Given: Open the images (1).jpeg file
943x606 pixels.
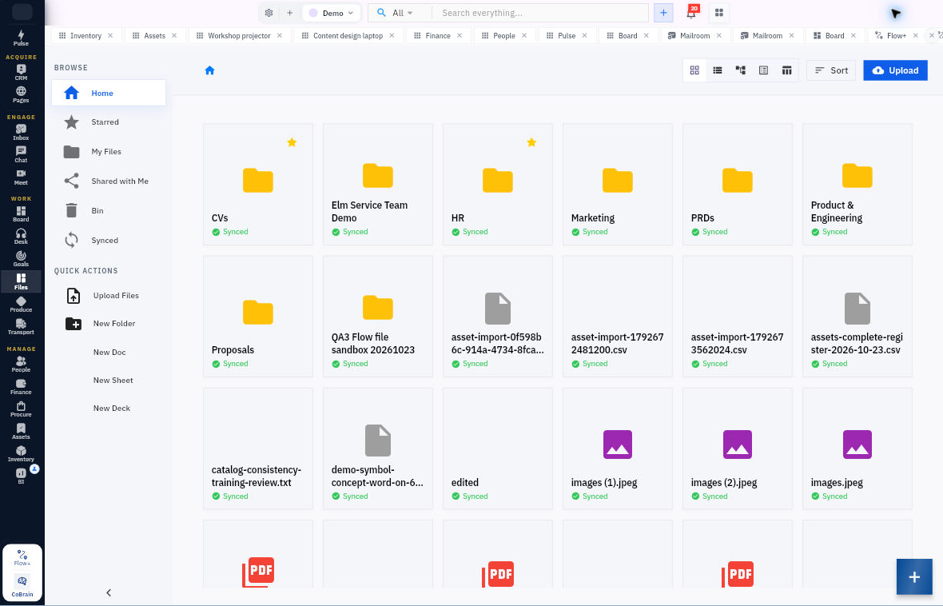Looking at the screenshot, I should [618, 449].
